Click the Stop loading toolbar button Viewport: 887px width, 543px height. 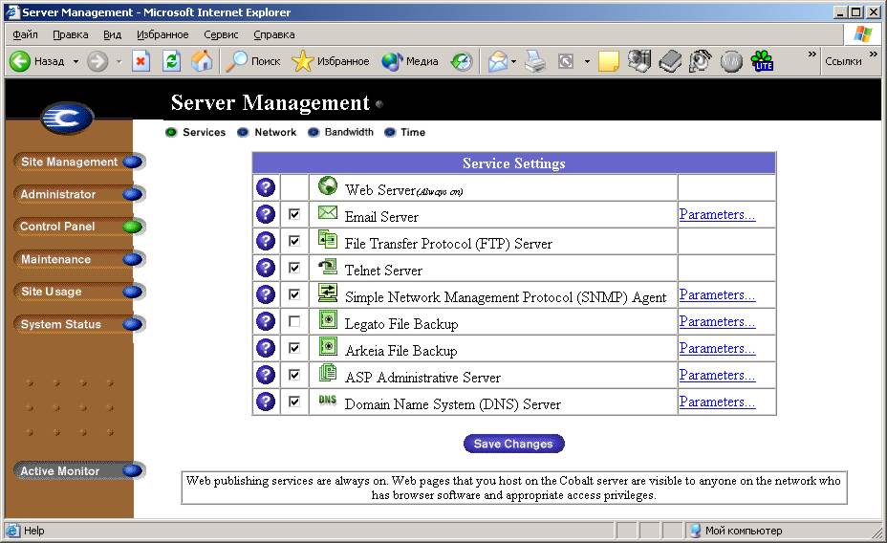[x=141, y=61]
